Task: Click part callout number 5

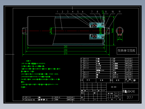Action: pos(78,12)
